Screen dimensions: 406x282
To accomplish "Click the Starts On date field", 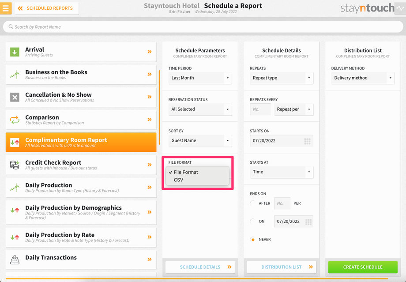I will [x=282, y=141].
